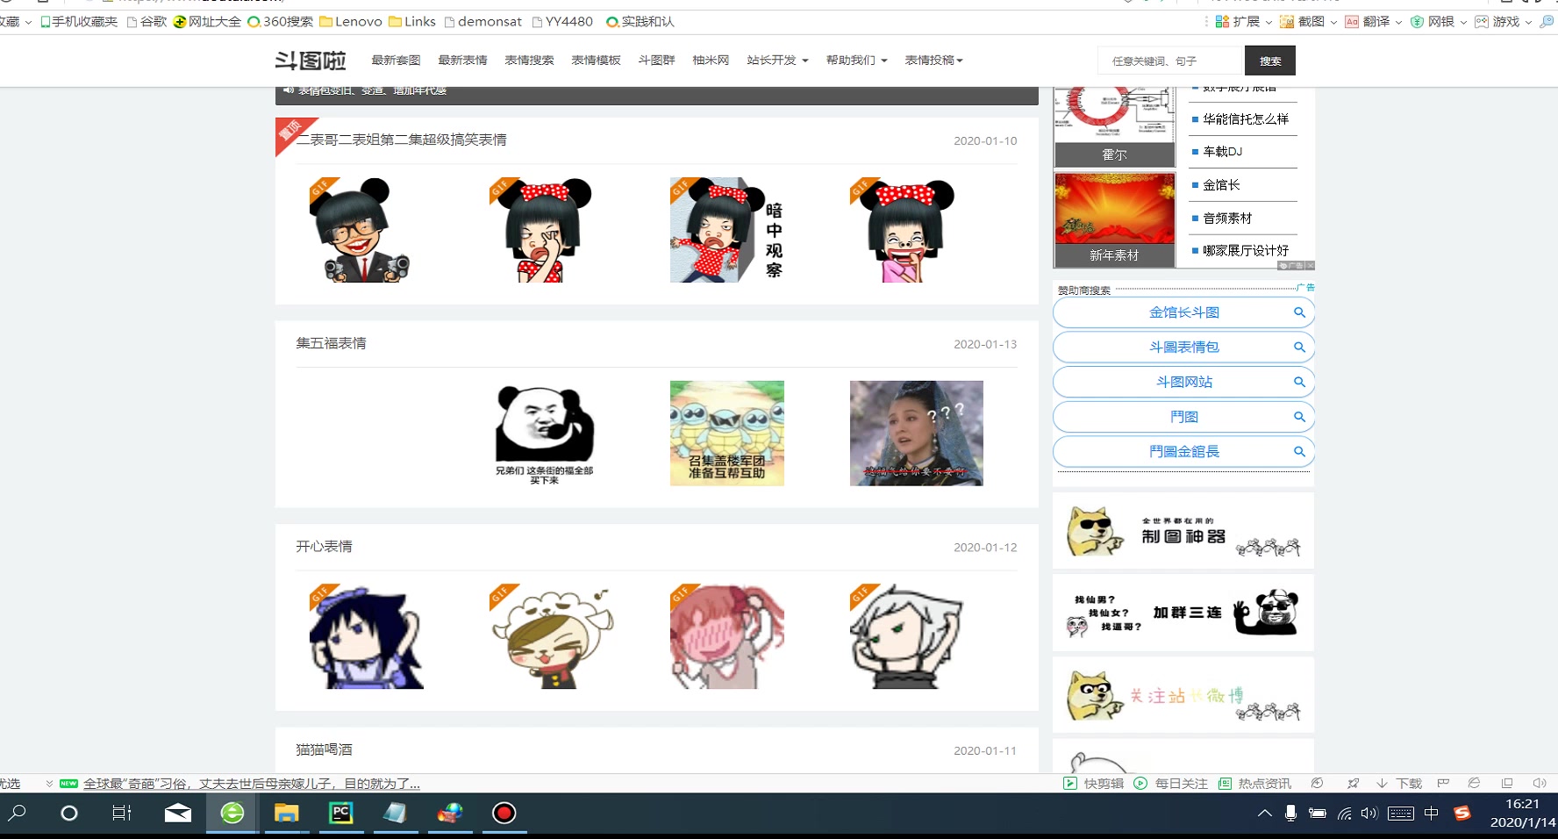
Task: Open the 开心表情 post title
Action: tap(324, 546)
